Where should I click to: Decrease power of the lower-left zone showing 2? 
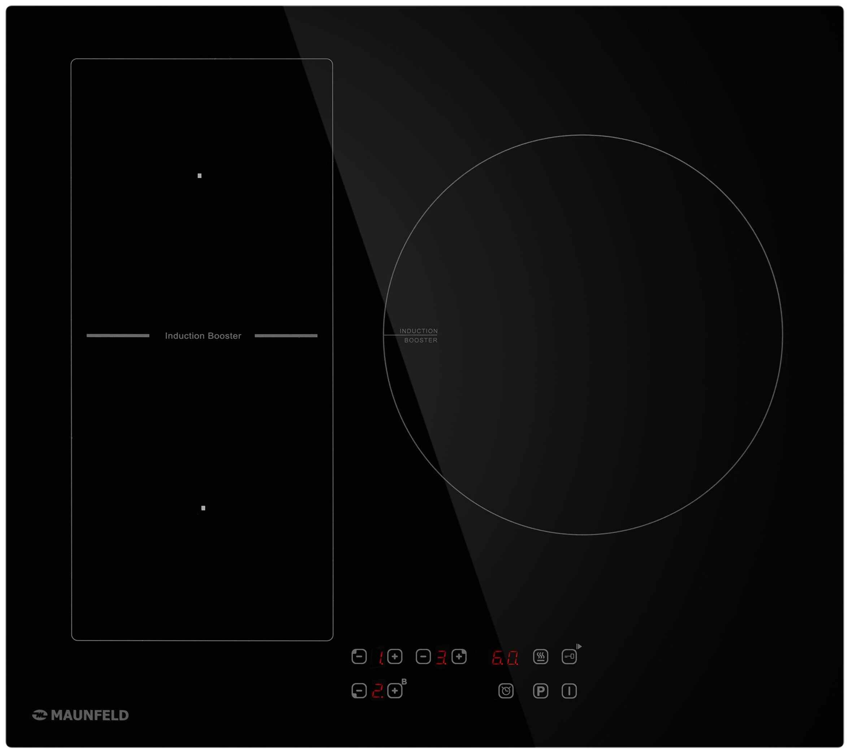click(359, 691)
